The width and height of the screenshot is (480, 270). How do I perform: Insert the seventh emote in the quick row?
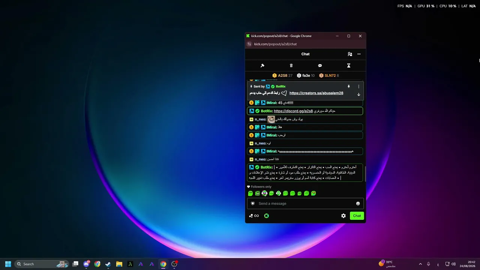coord(292,193)
